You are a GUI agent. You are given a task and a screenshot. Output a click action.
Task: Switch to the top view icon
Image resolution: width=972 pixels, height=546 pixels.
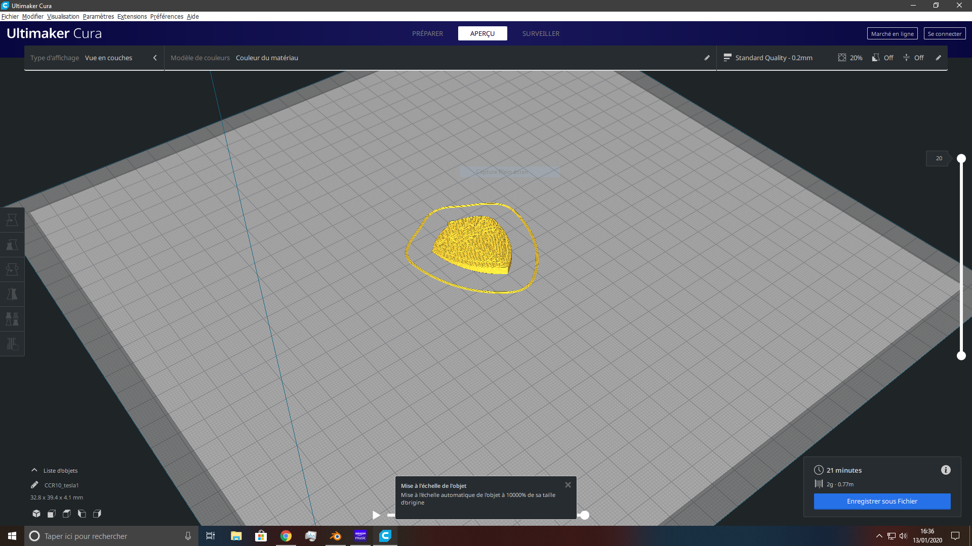click(x=67, y=514)
